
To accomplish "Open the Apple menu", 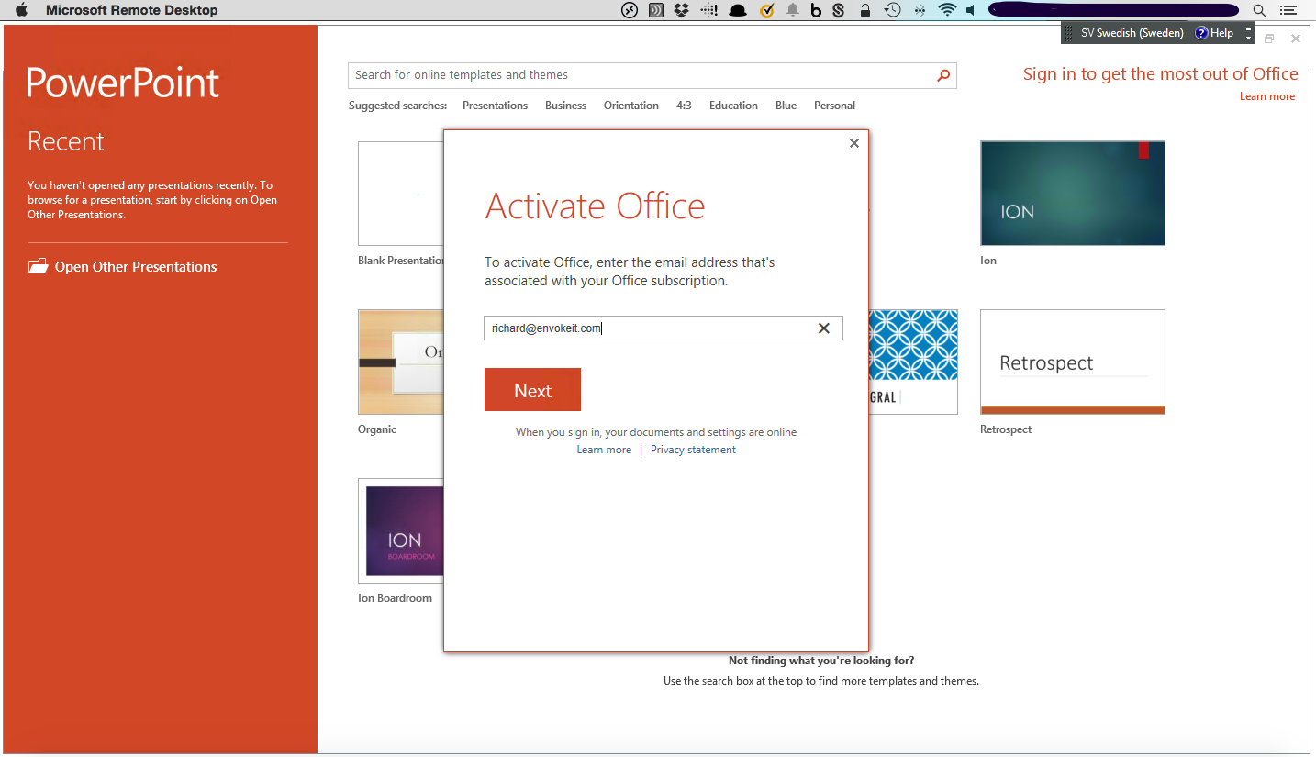I will [21, 10].
